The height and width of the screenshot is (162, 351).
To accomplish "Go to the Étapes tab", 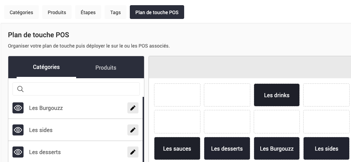I will tap(88, 12).
